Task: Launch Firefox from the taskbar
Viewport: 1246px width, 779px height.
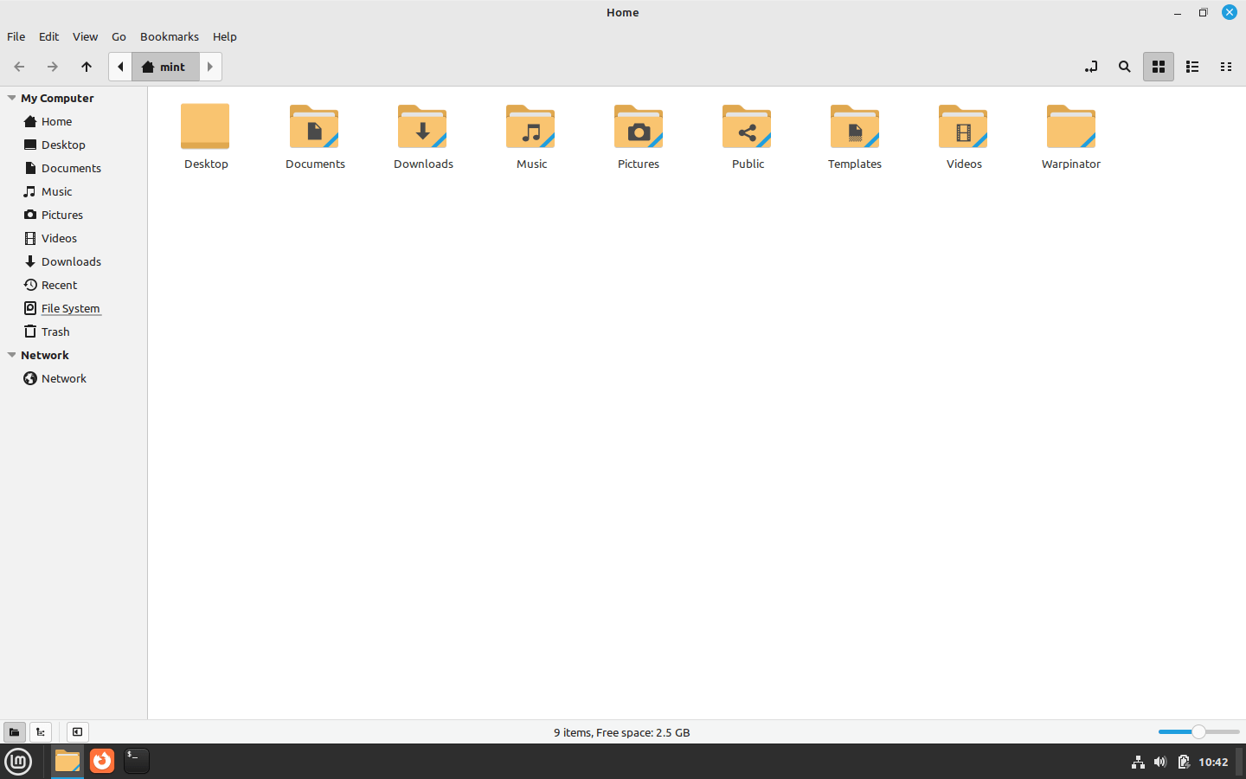Action: coord(102,761)
